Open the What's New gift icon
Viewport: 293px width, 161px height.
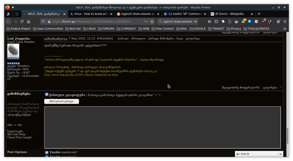278,21
